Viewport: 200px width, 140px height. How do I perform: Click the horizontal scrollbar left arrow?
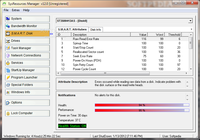pos(58,73)
